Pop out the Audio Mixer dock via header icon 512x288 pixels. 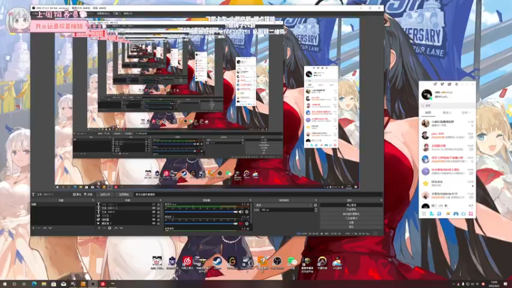pos(250,200)
